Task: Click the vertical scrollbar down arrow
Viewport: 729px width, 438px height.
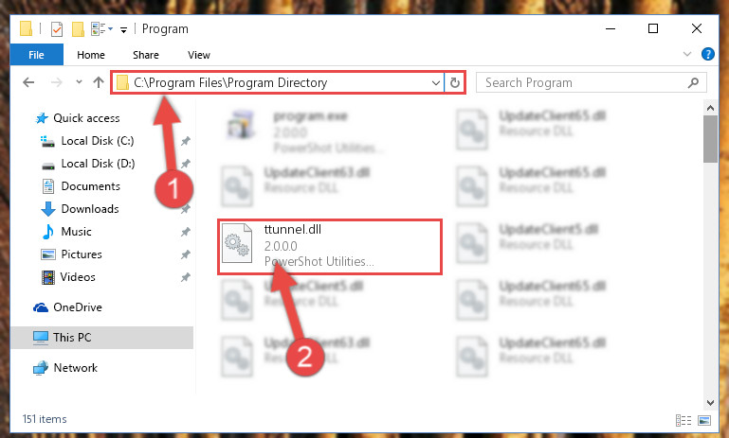Action: pos(710,402)
